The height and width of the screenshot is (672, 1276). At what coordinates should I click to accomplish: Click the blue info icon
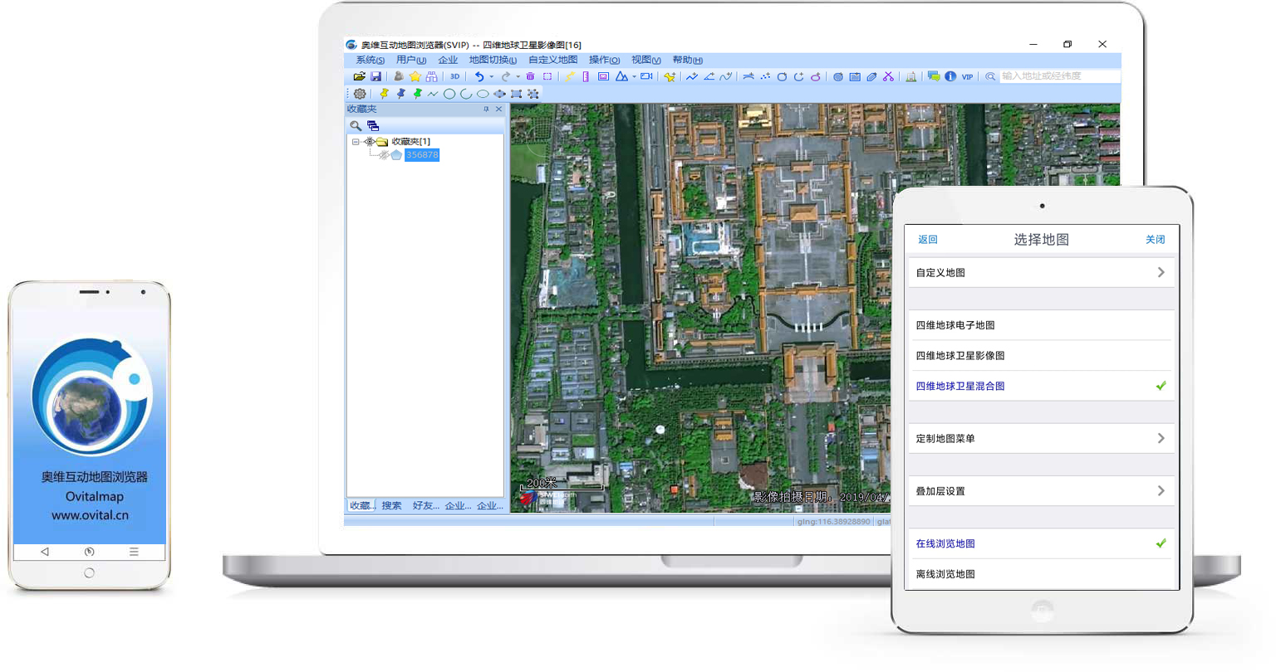tap(950, 76)
